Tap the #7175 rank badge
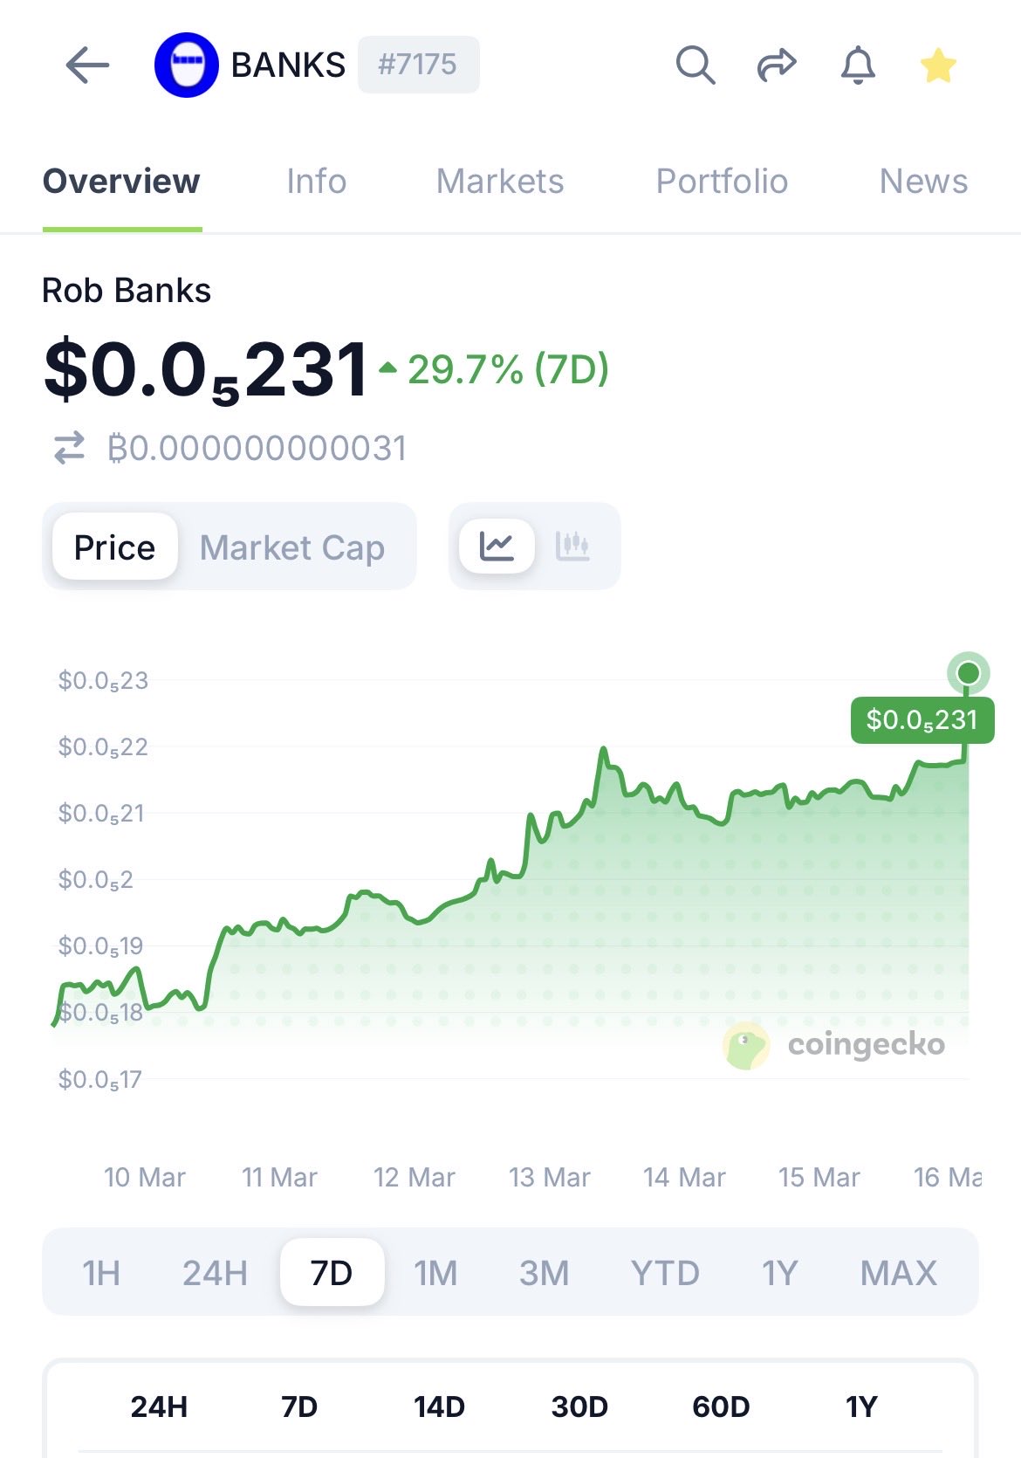 point(418,65)
